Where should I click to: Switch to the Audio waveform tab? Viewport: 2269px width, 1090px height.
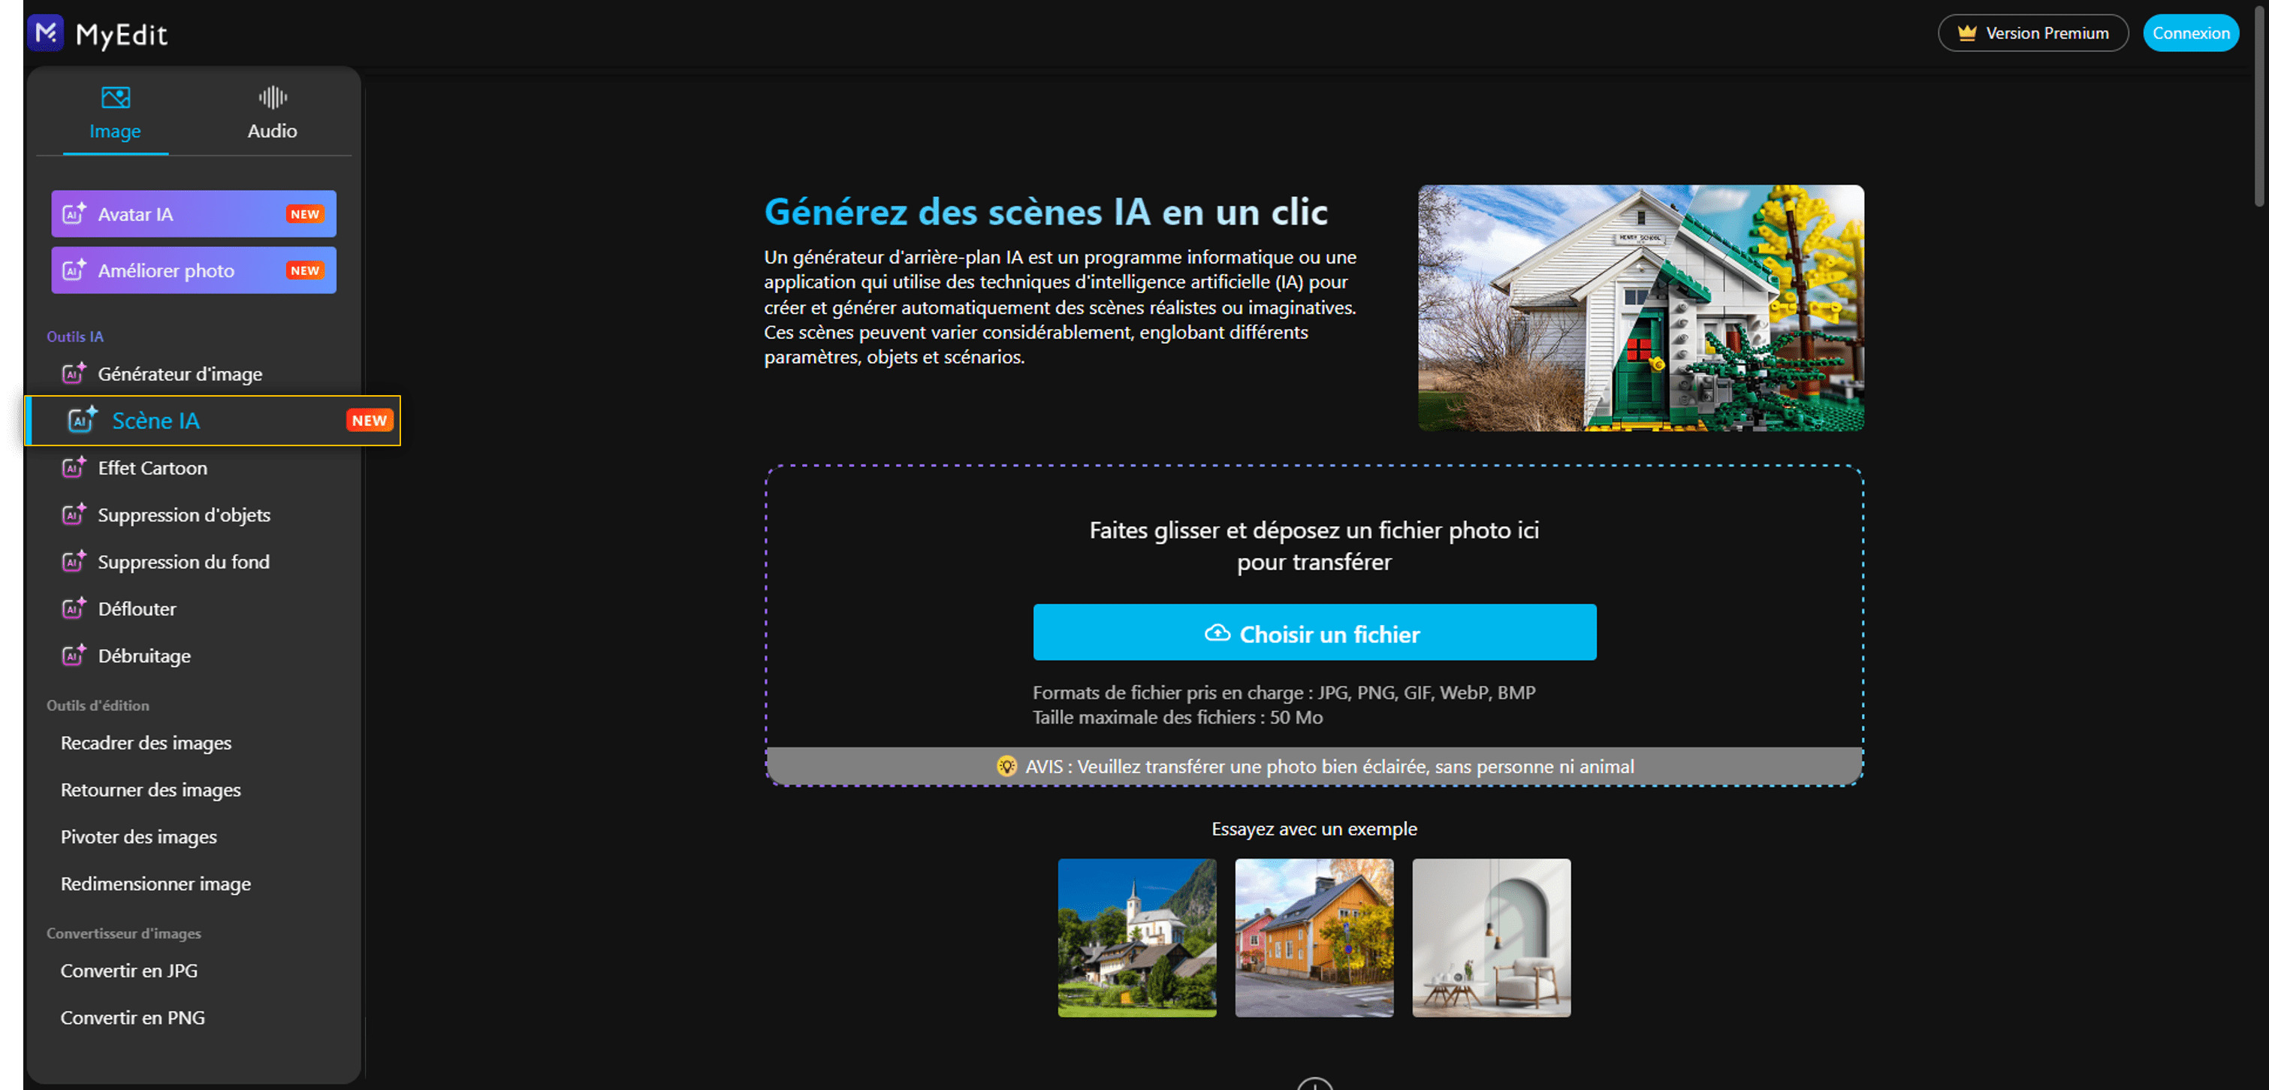[272, 98]
